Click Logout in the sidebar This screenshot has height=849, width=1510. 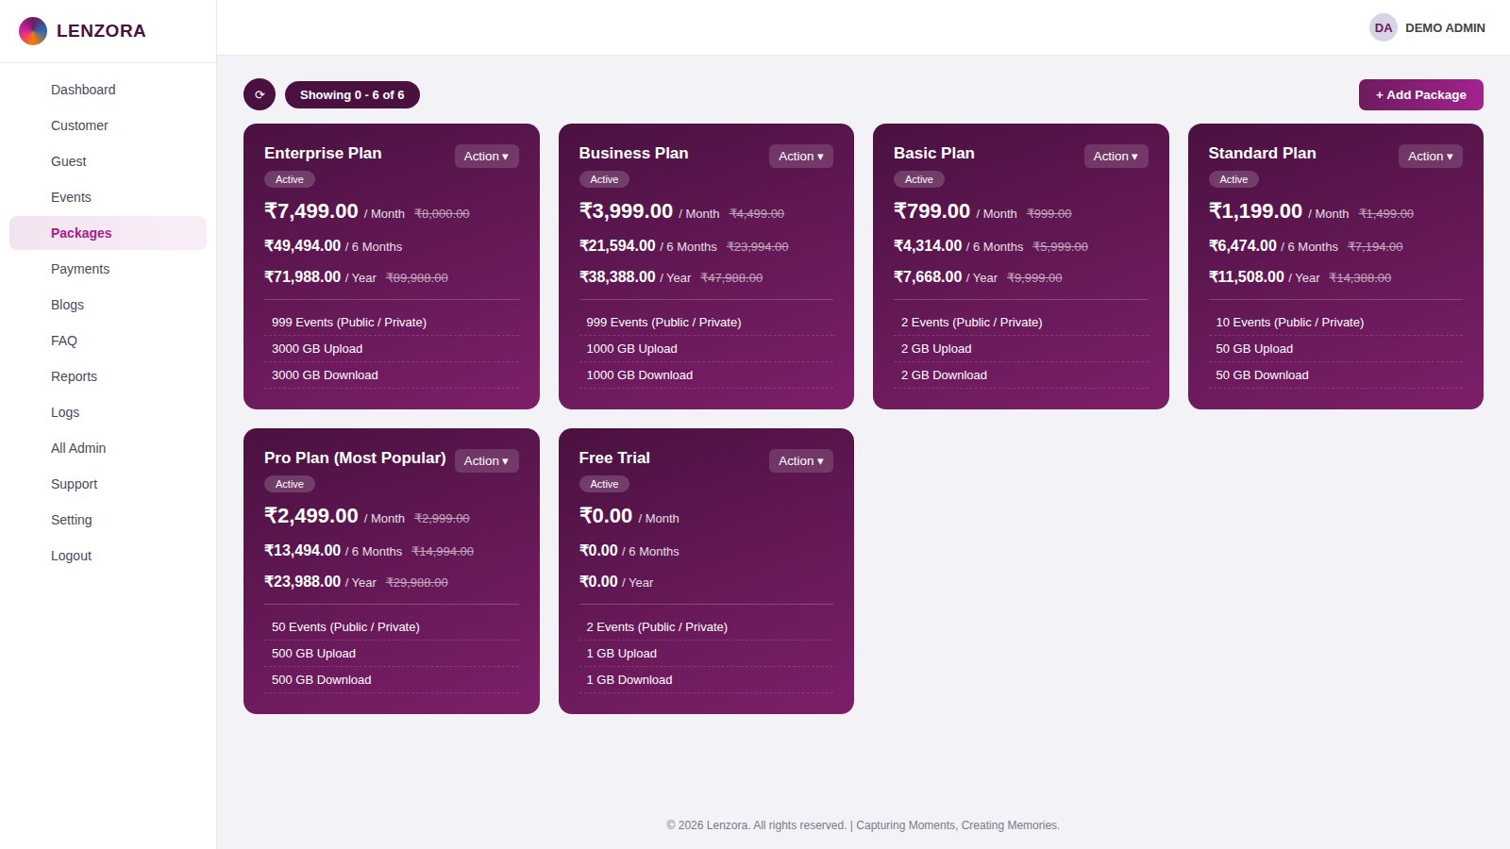pyautogui.click(x=108, y=556)
